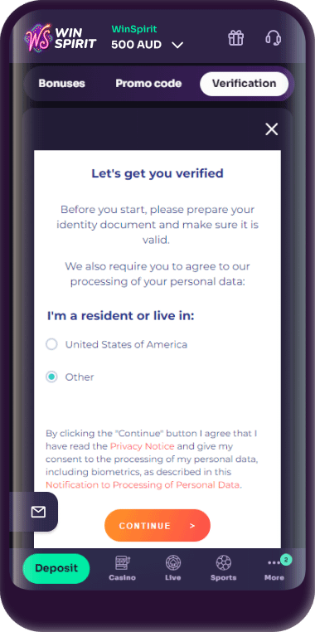Open the envelope messages icon

38,512
